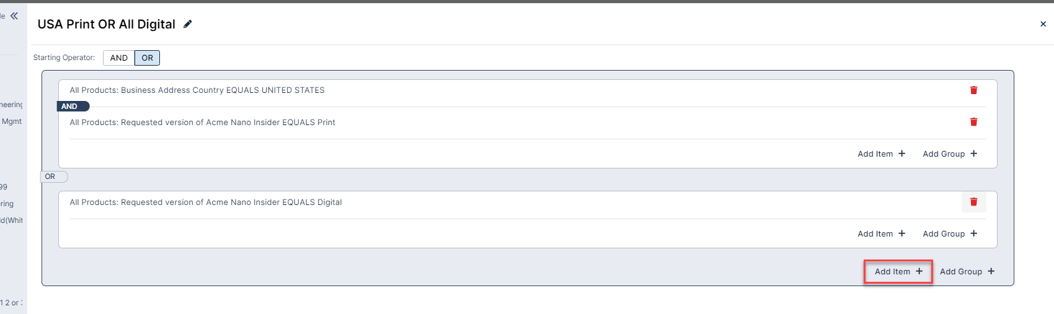
Task: Delete the Business Address Country condition
Action: (x=973, y=90)
